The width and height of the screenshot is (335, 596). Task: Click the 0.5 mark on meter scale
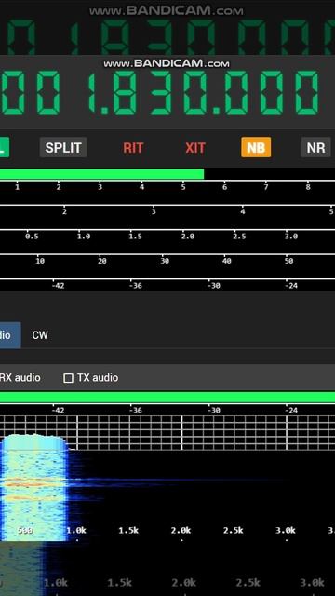click(32, 236)
